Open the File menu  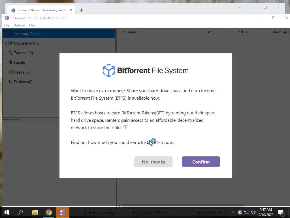point(7,25)
